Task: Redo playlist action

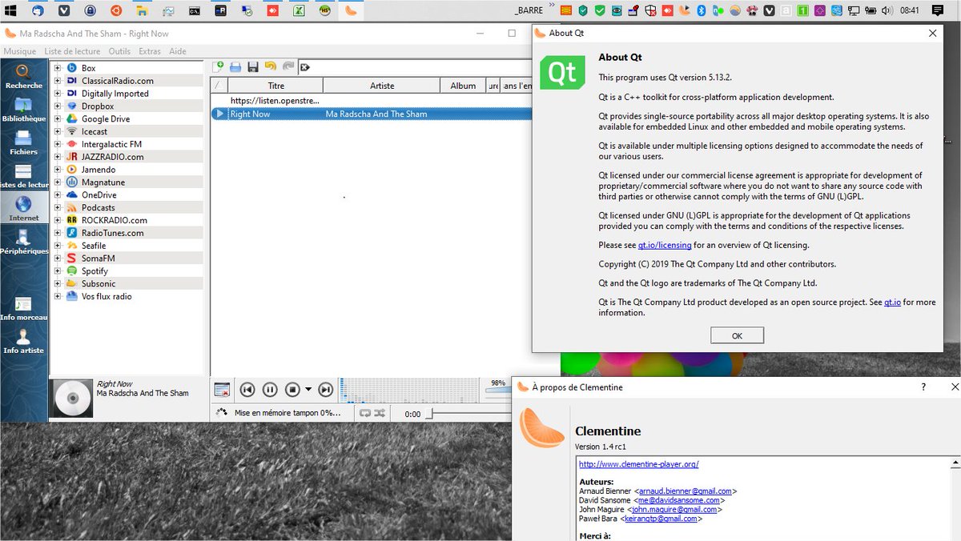Action: pyautogui.click(x=288, y=66)
